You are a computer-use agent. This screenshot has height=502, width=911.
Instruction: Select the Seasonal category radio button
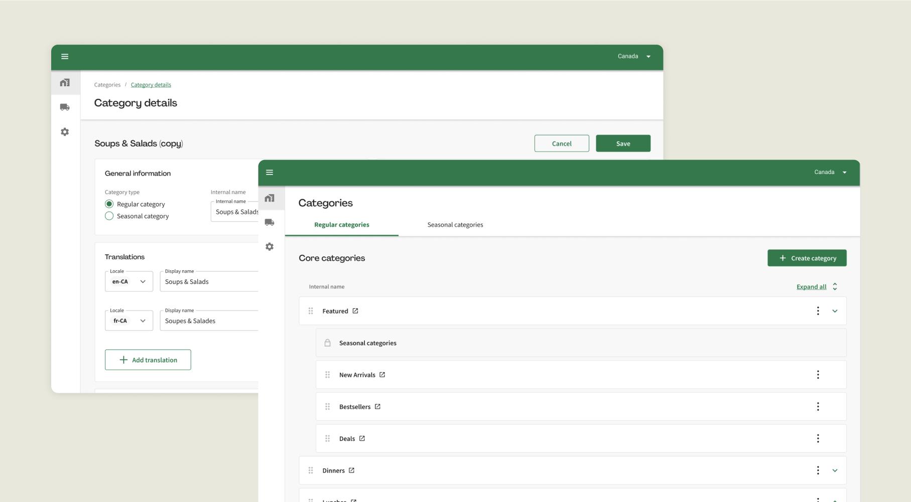[x=109, y=216]
